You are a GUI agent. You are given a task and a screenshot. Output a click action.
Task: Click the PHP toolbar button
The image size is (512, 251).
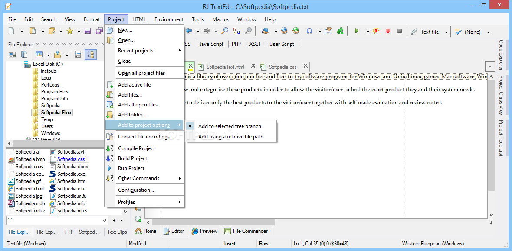point(236,44)
